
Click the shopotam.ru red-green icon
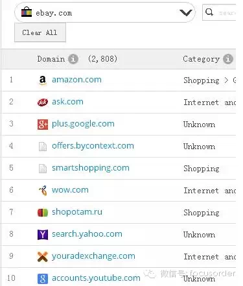tap(43, 212)
